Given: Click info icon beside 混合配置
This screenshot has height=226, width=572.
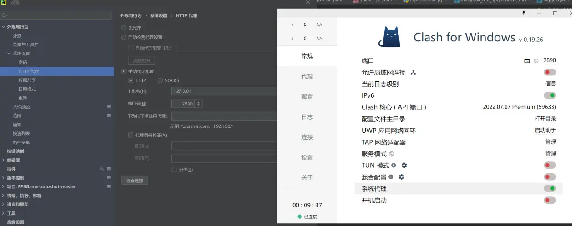Looking at the screenshot, I should click(x=391, y=177).
